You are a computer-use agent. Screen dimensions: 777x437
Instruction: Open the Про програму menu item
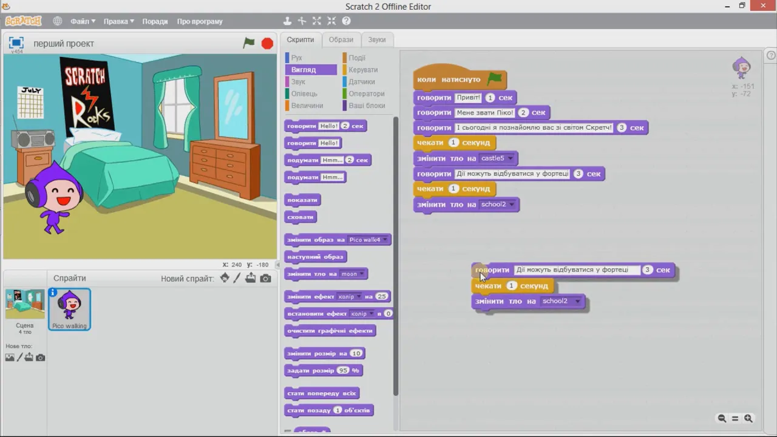[x=200, y=21]
